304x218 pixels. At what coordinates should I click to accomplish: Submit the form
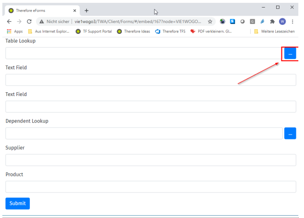[17, 203]
